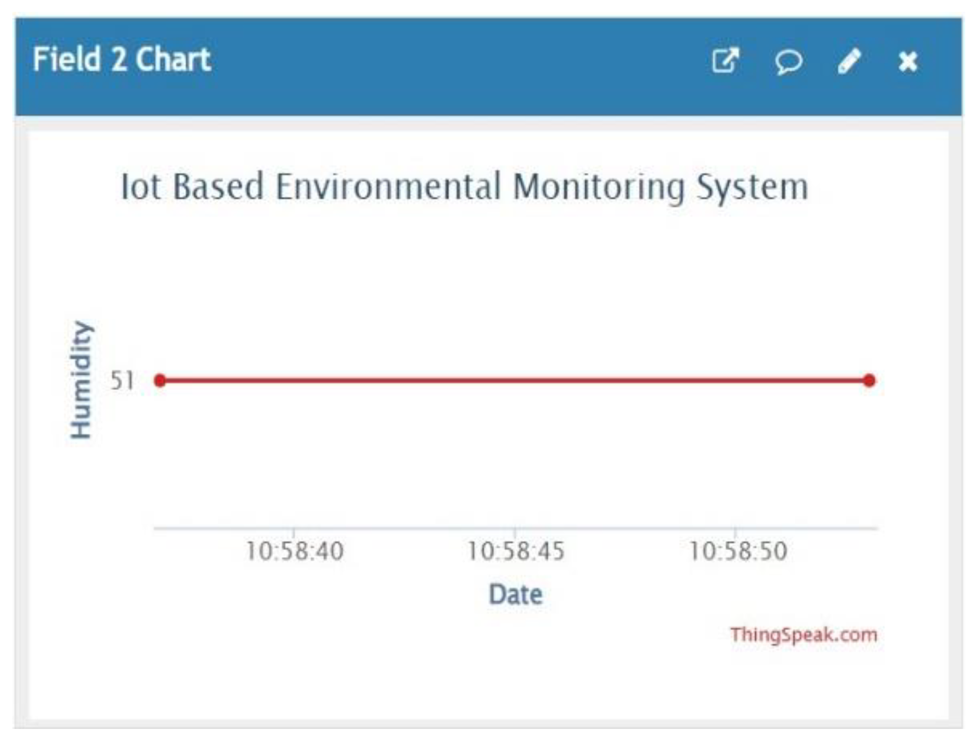Select the first red data point

(160, 381)
